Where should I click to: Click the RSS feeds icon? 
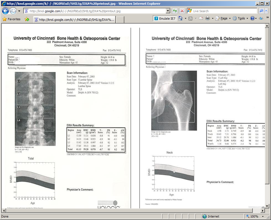point(190,18)
